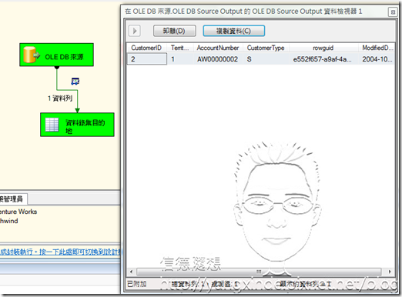Select the CustomerID cell with value 2
Image resolution: width=402 pixels, height=297 pixels.
147,59
